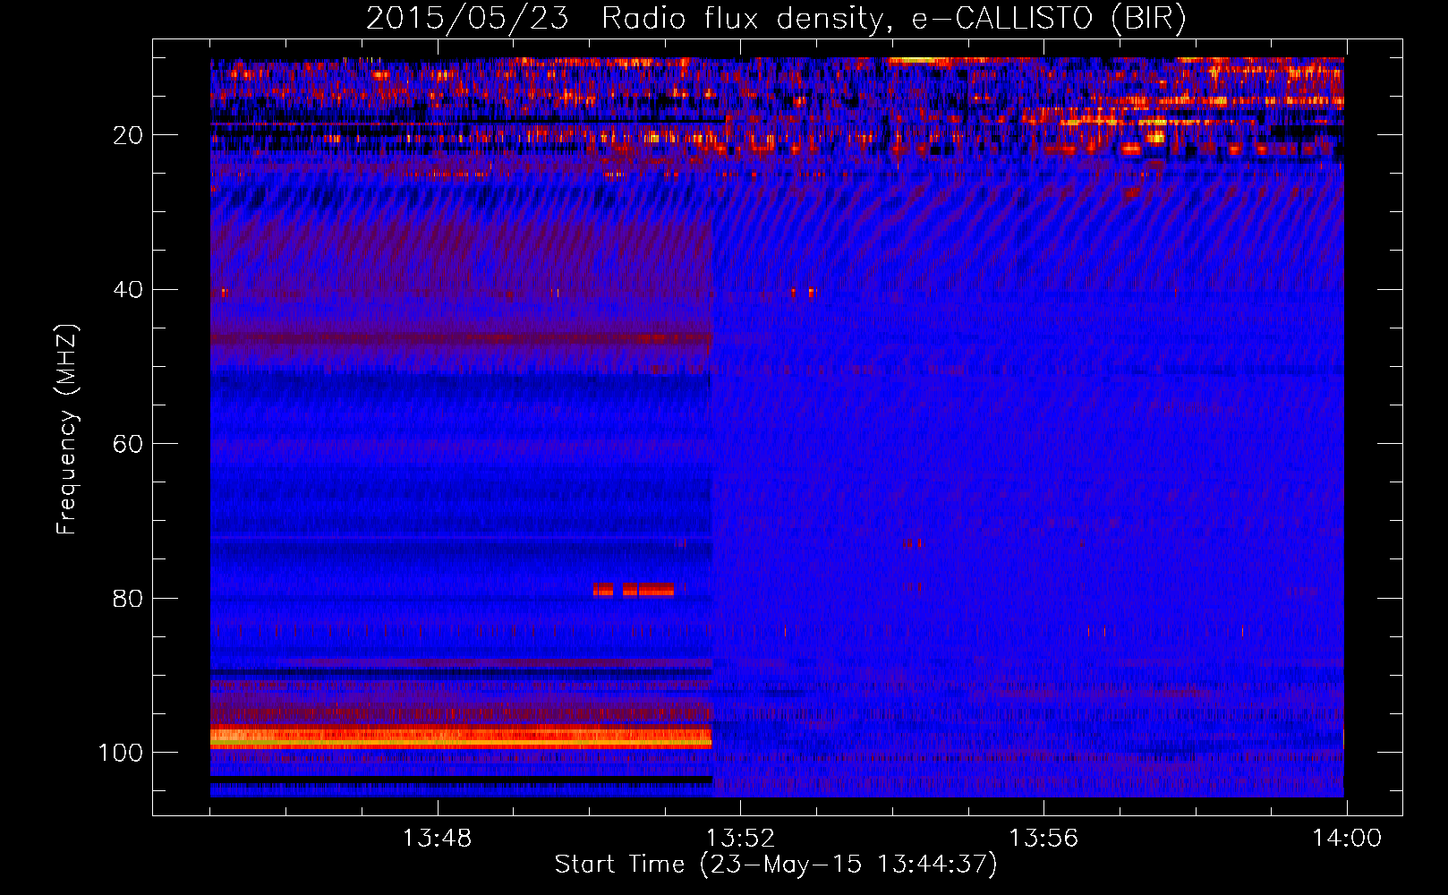Click the 13:56 time tick label
Image resolution: width=1448 pixels, height=895 pixels.
point(1043,839)
